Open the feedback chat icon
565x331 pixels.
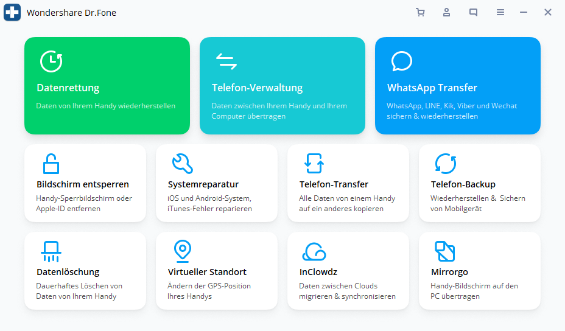(x=474, y=12)
